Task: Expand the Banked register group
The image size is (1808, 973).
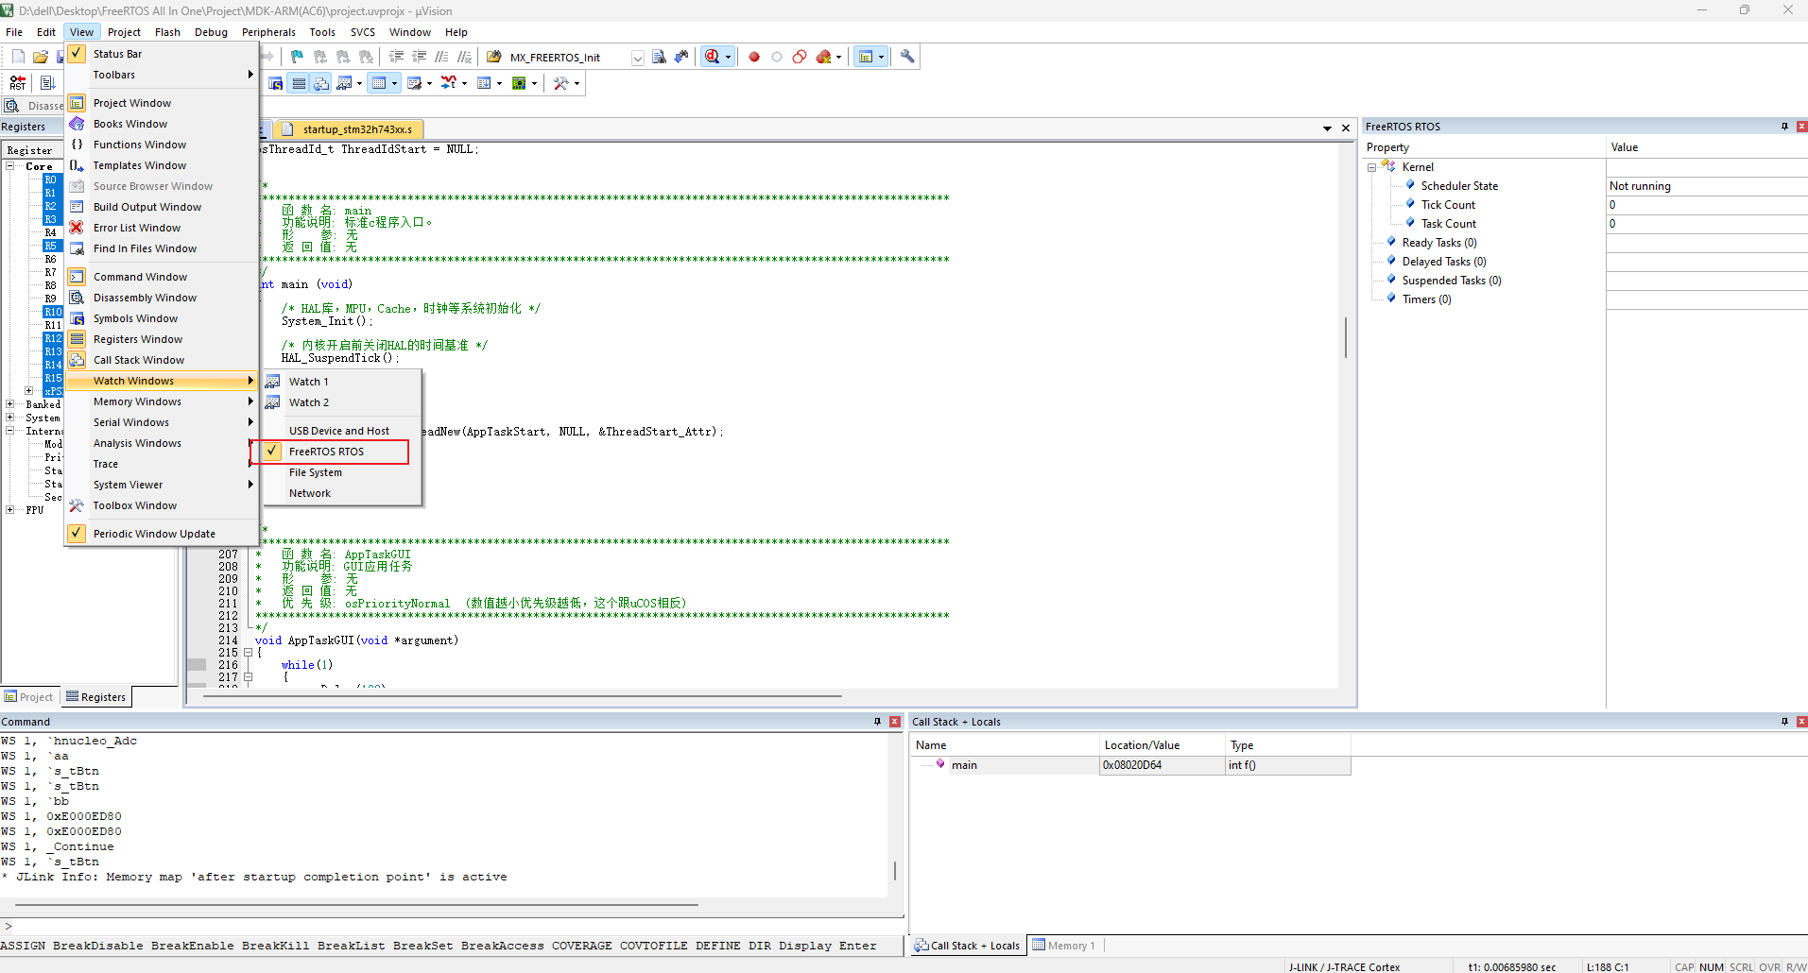Action: coord(9,404)
